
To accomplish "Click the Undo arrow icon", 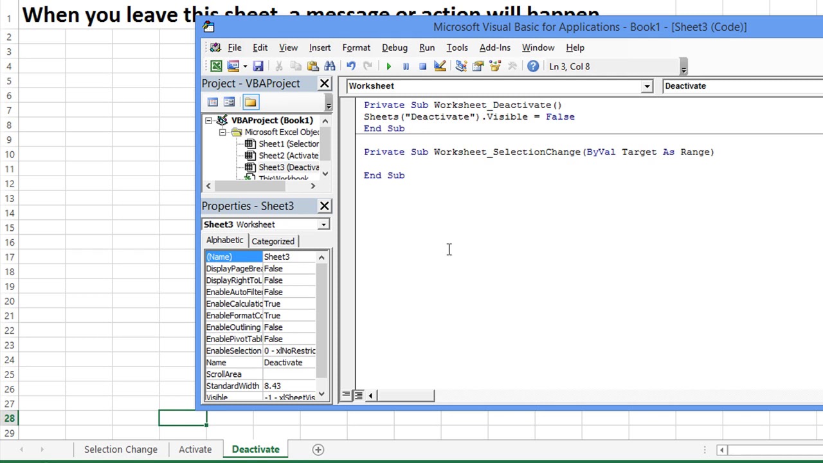I will click(351, 66).
